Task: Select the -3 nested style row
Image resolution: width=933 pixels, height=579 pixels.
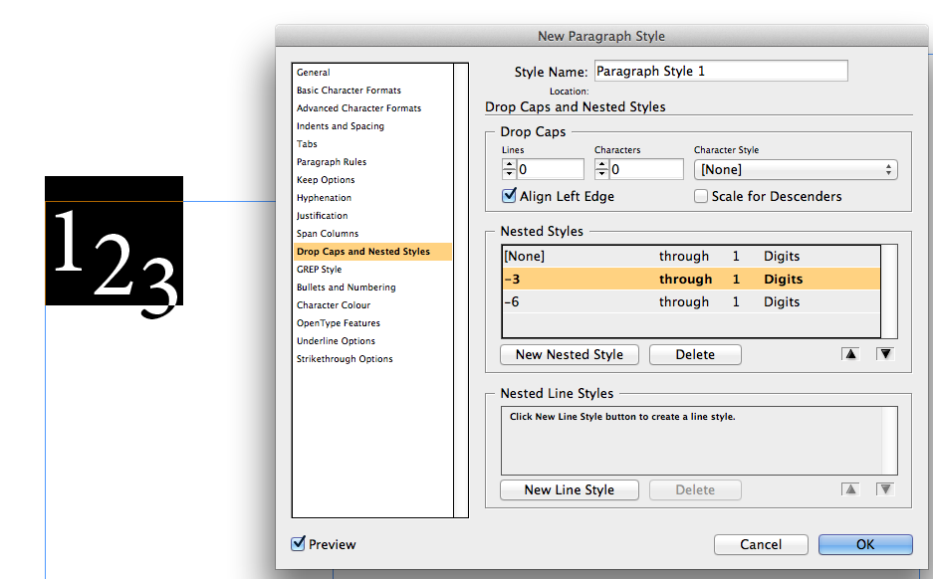Action: tap(691, 279)
